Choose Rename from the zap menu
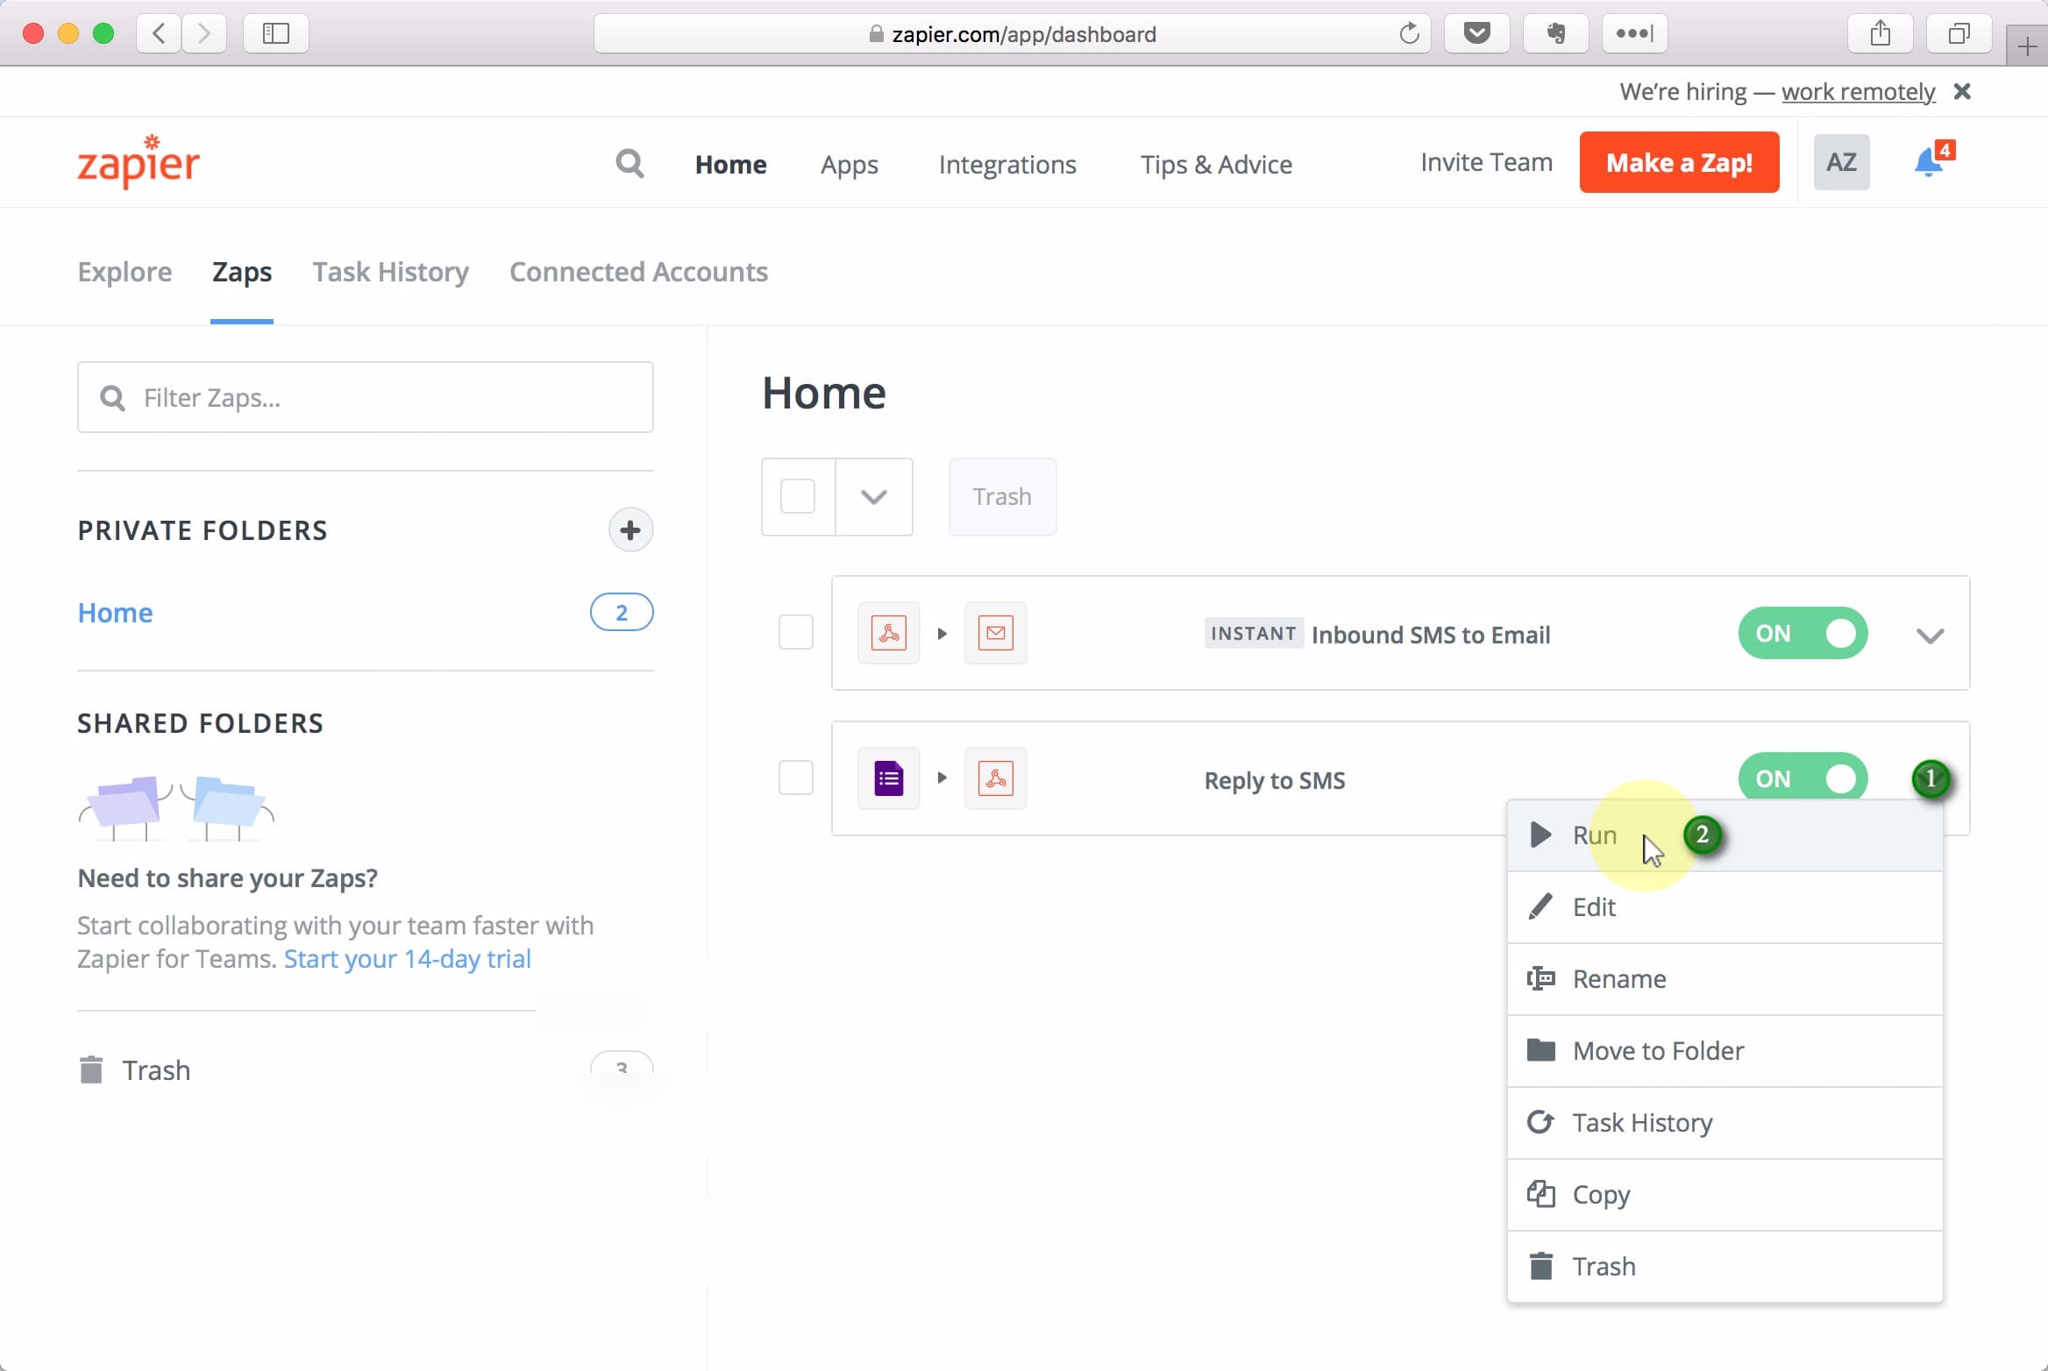This screenshot has width=2048, height=1371. click(x=1724, y=979)
